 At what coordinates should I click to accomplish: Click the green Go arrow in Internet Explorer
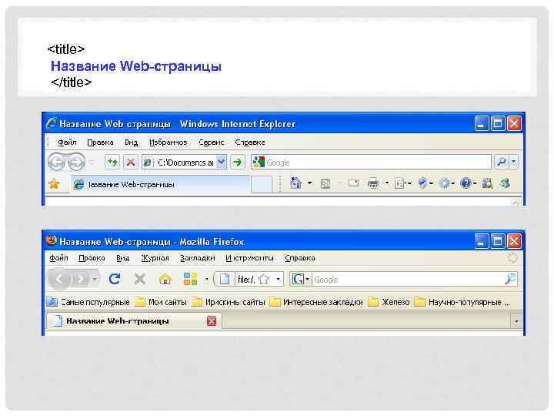[x=238, y=163]
